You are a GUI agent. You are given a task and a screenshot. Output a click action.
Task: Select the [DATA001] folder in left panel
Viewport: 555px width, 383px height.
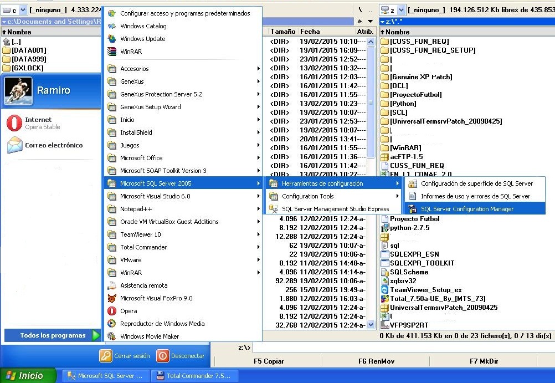click(x=29, y=50)
